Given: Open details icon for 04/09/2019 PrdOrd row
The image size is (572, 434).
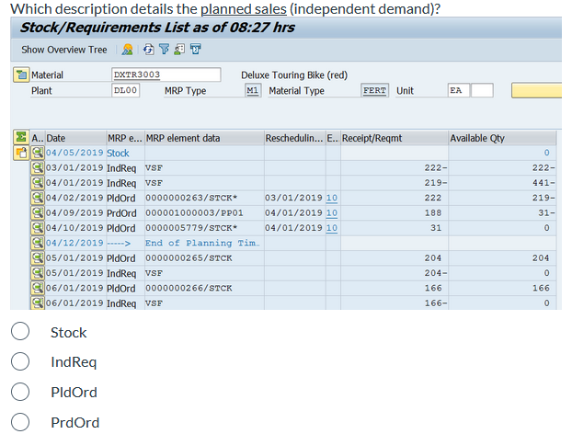Looking at the screenshot, I should pyautogui.click(x=37, y=213).
